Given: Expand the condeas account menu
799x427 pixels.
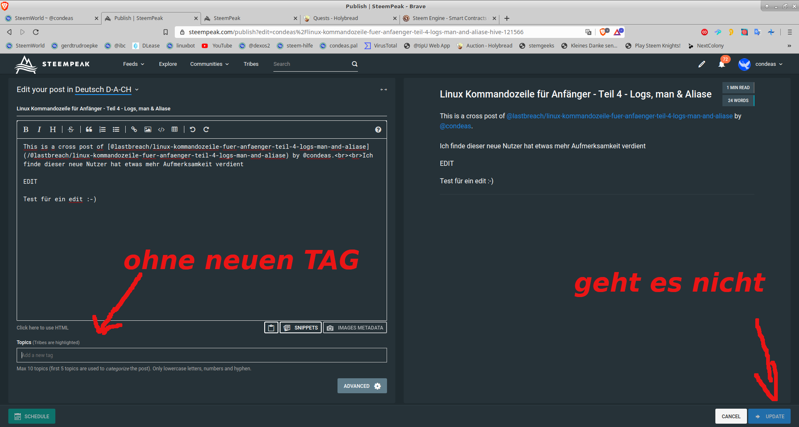Looking at the screenshot, I should (769, 64).
